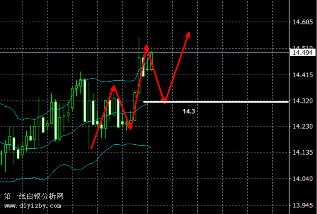Click the 14.605 price axis label

coord(302,22)
